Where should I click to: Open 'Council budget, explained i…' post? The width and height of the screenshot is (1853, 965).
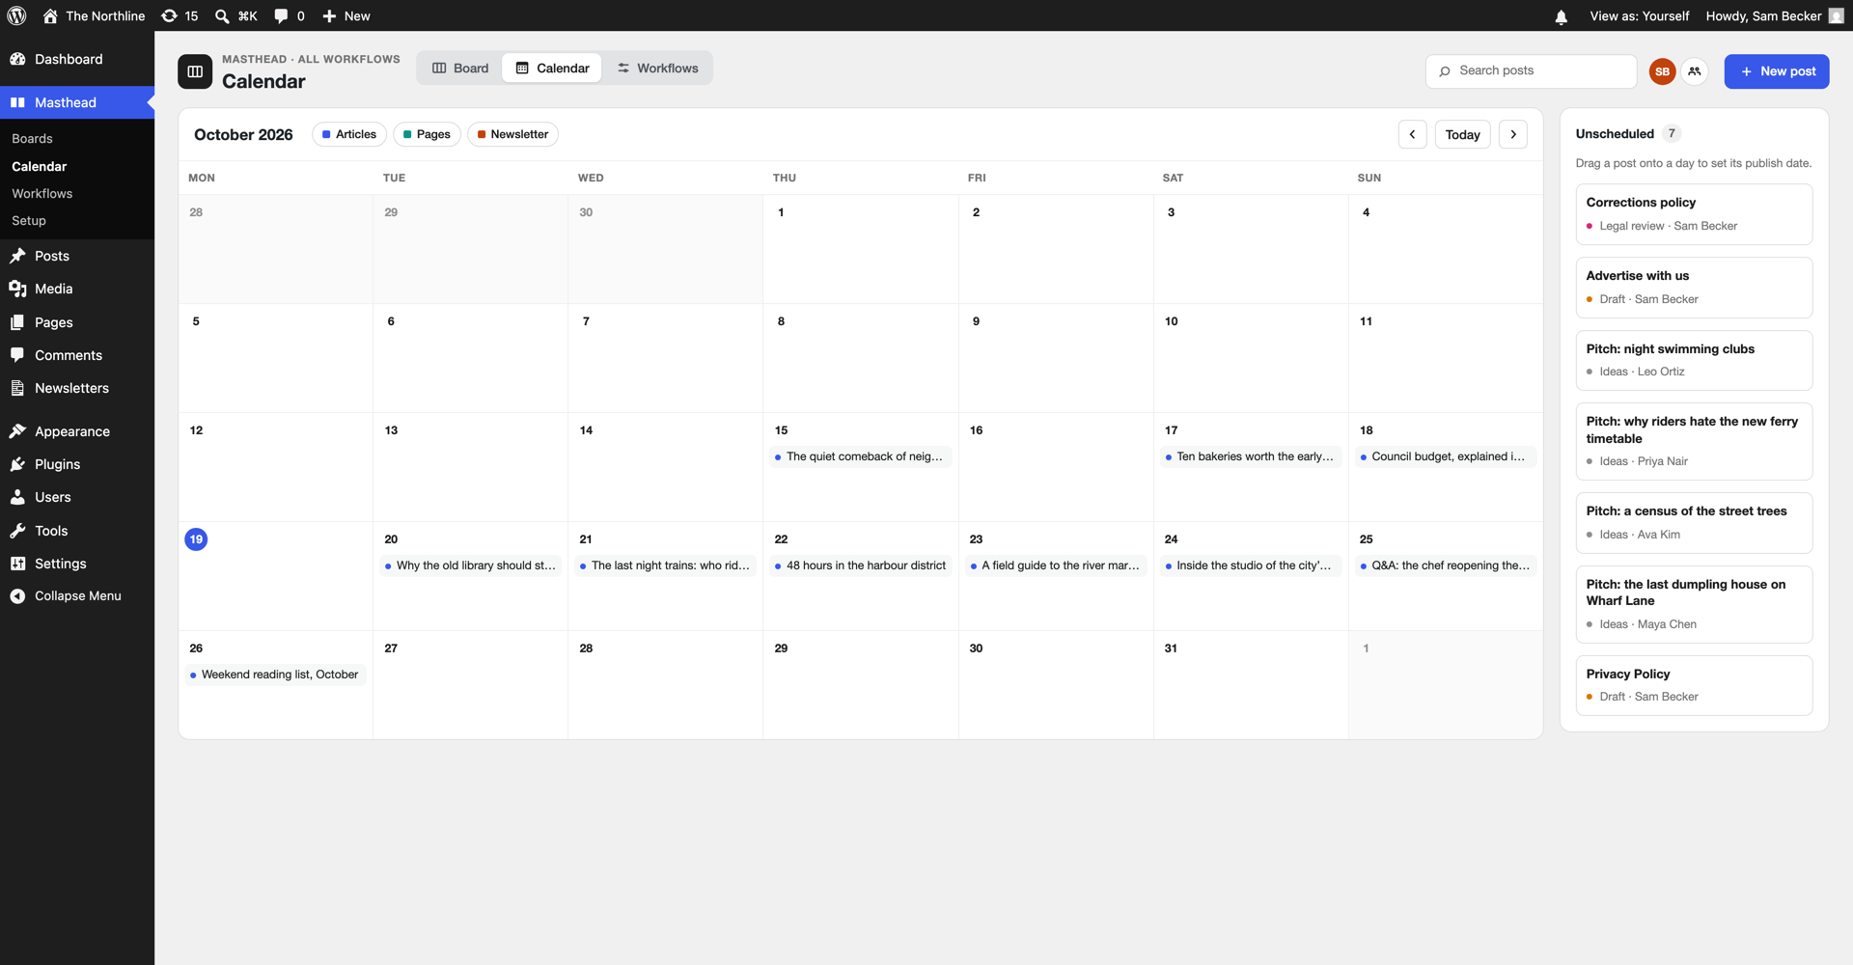tap(1446, 456)
